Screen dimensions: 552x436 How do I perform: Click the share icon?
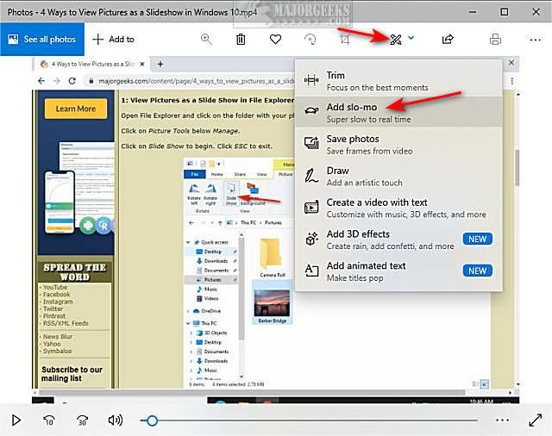click(x=448, y=39)
